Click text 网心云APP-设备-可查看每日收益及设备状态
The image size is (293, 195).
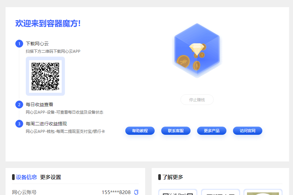65,112
